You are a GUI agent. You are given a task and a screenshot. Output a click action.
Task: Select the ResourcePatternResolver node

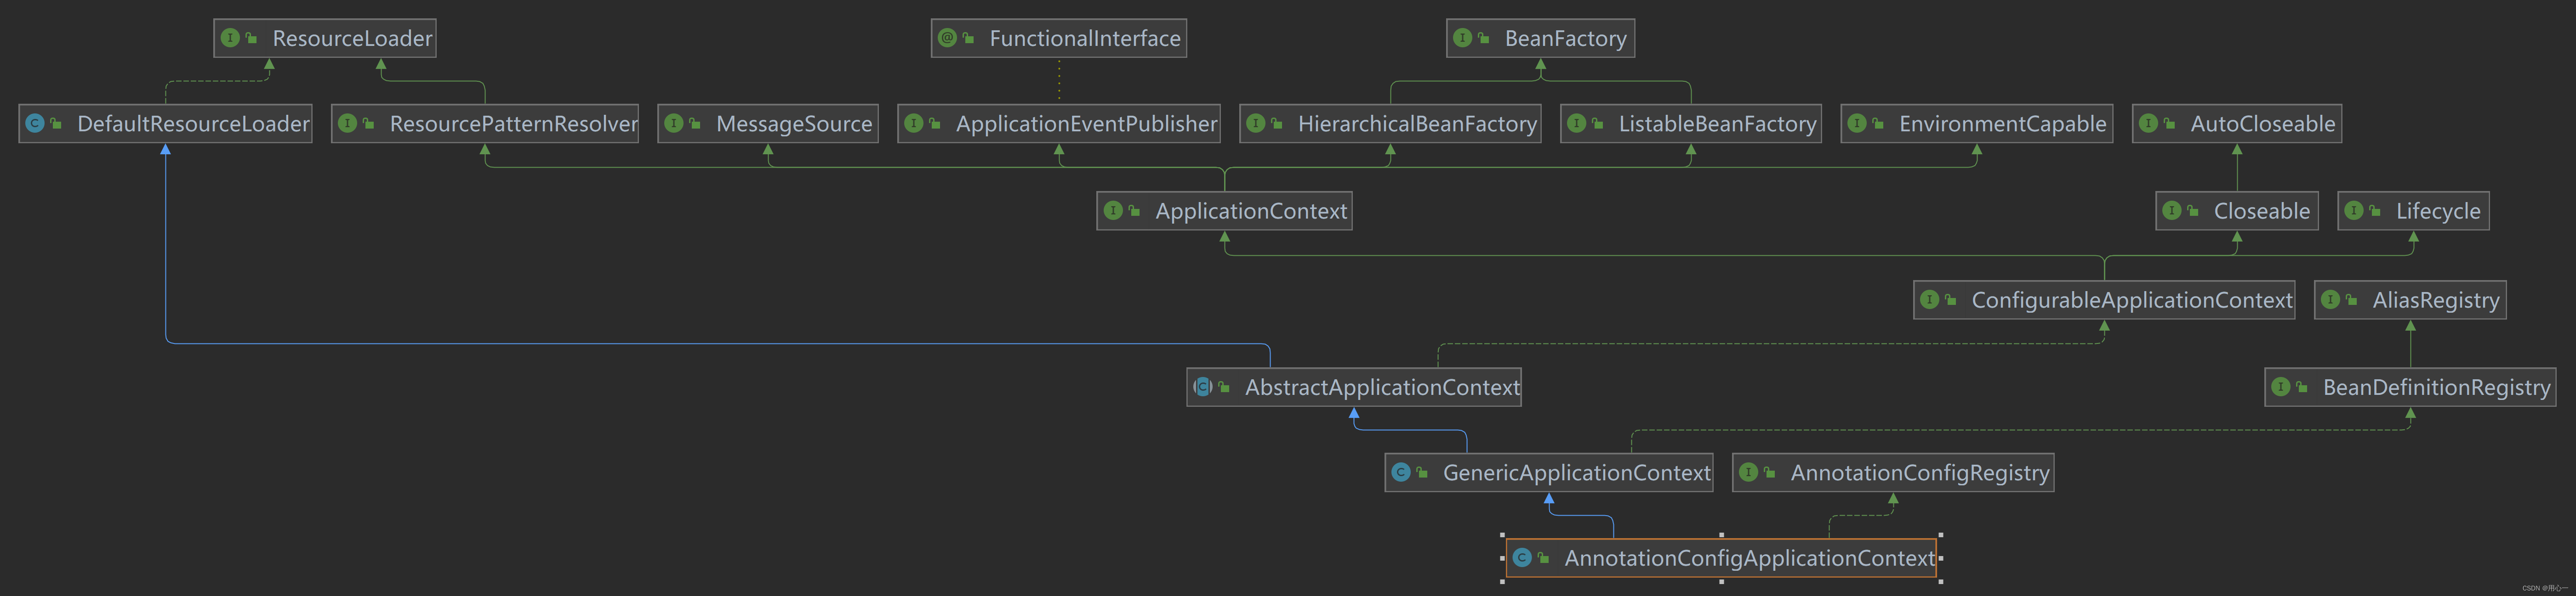(x=485, y=124)
